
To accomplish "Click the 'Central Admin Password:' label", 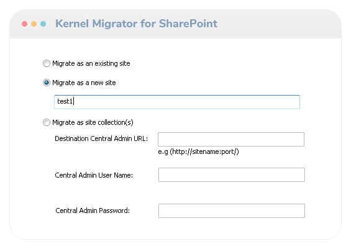I will pos(93,211).
